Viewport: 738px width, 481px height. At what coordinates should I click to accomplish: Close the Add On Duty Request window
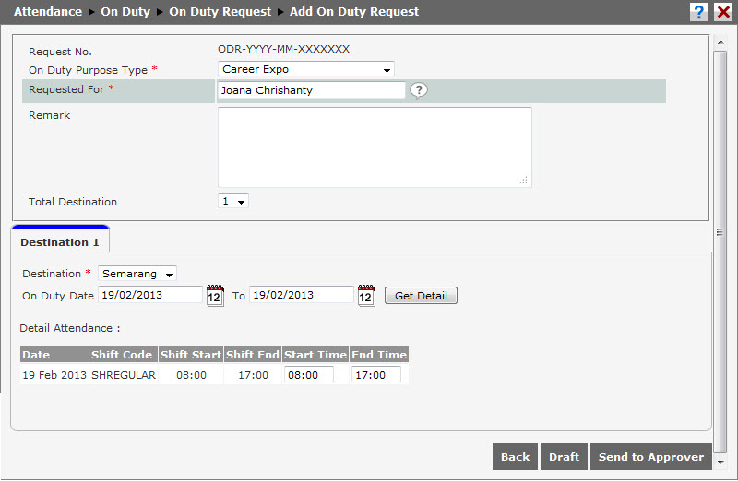point(723,12)
